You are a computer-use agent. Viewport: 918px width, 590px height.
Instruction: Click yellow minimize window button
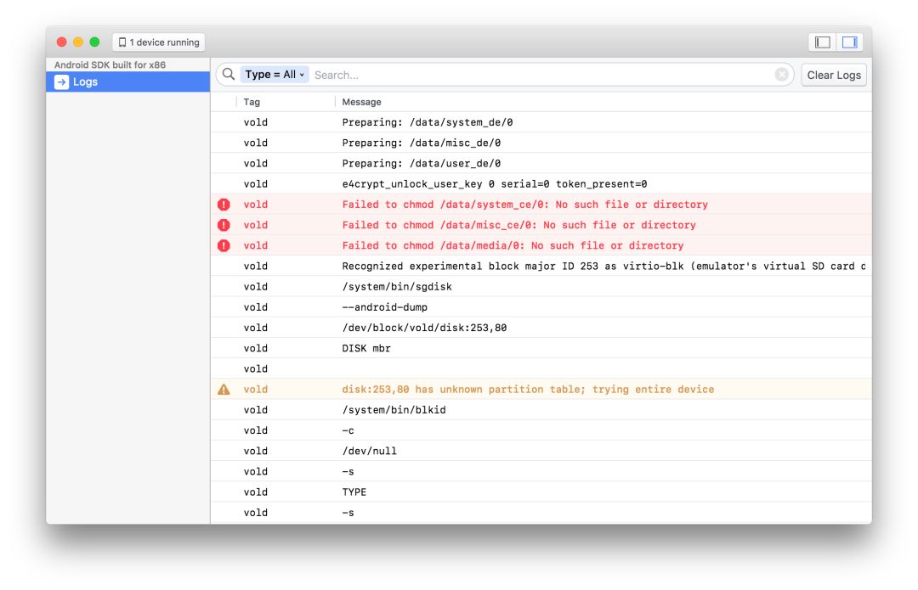(x=78, y=42)
